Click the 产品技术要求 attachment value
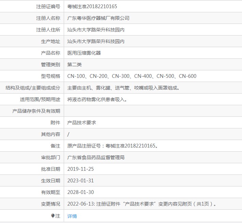The image size is (242, 223). point(82,123)
